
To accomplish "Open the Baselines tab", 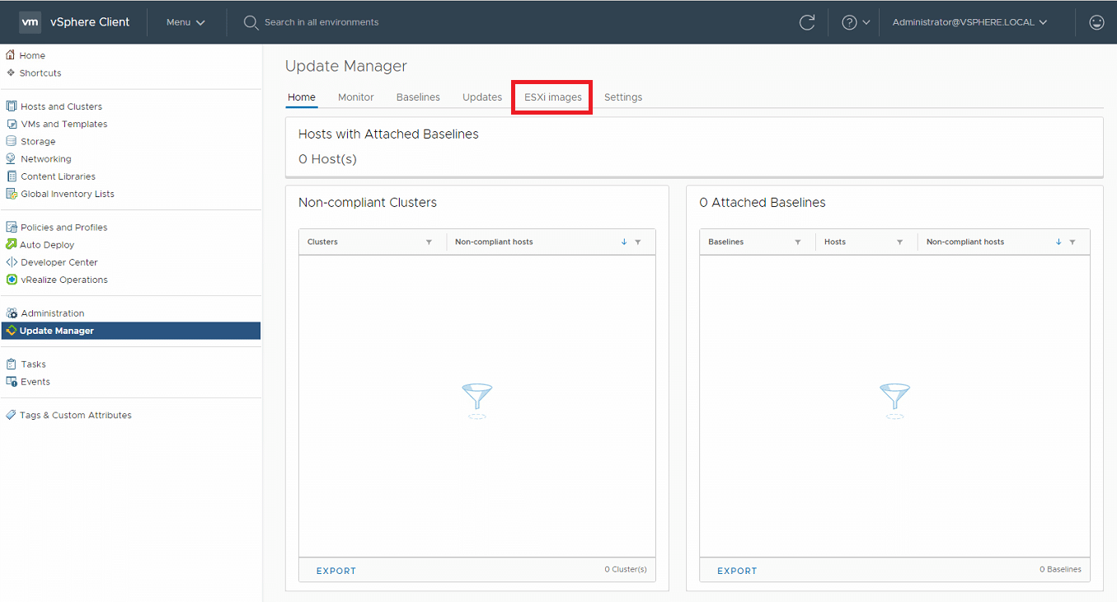I will (x=418, y=97).
